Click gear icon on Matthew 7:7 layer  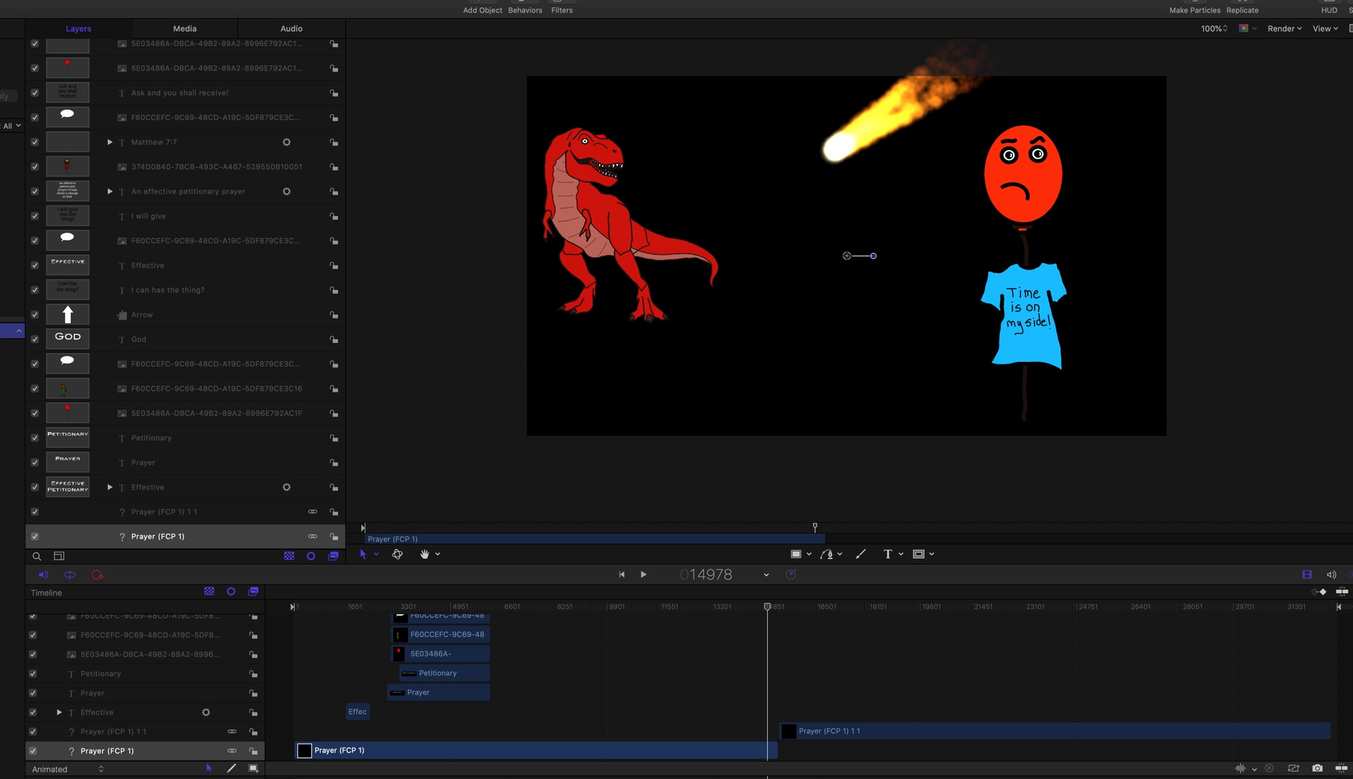click(287, 142)
